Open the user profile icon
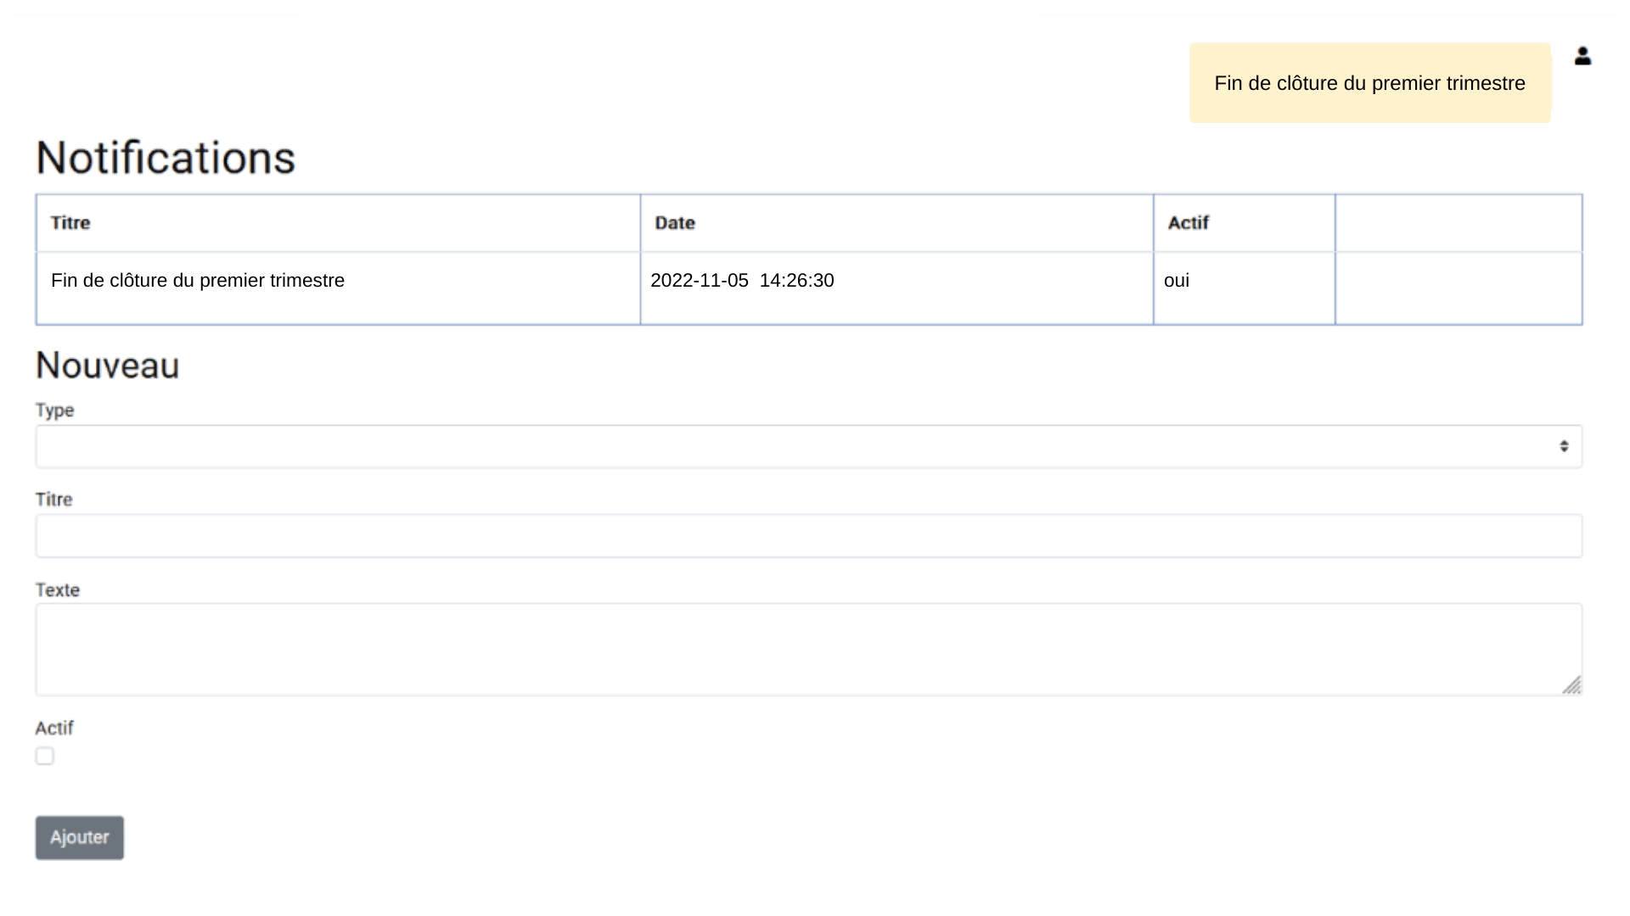Screen dimensions: 1630x916 (1582, 56)
